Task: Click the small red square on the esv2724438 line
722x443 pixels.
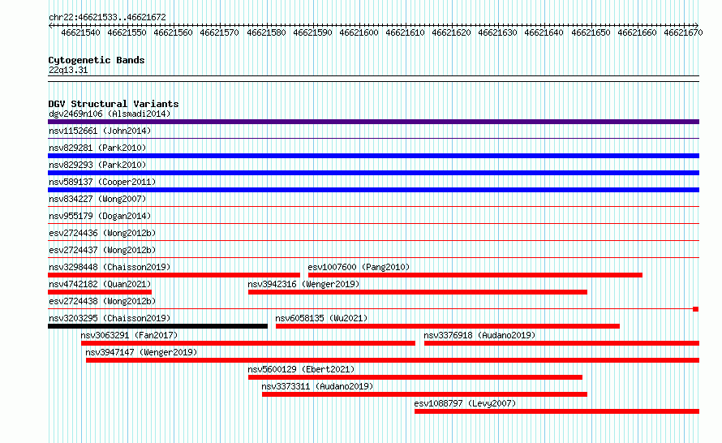Action: 696,309
